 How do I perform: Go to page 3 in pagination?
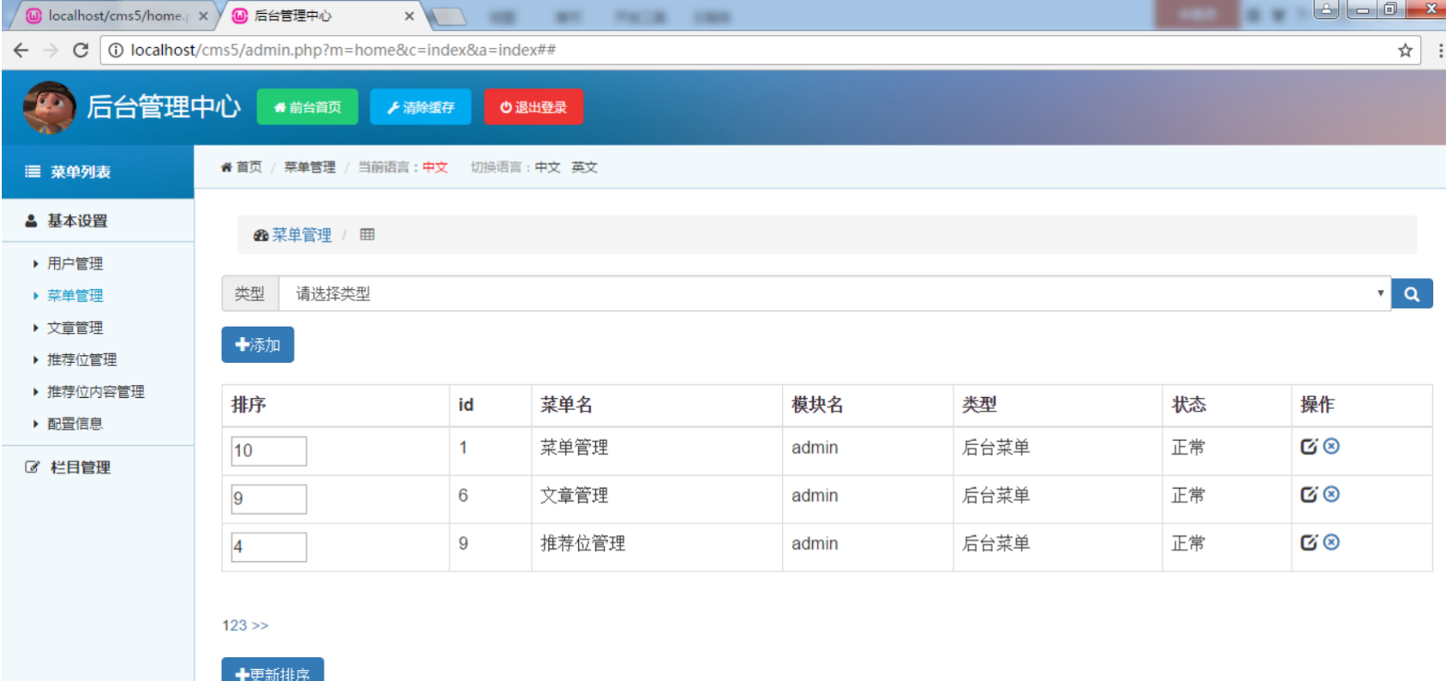[x=243, y=625]
